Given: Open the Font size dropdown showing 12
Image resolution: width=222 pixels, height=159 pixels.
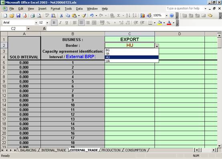Looking at the screenshot, I should (47, 23).
